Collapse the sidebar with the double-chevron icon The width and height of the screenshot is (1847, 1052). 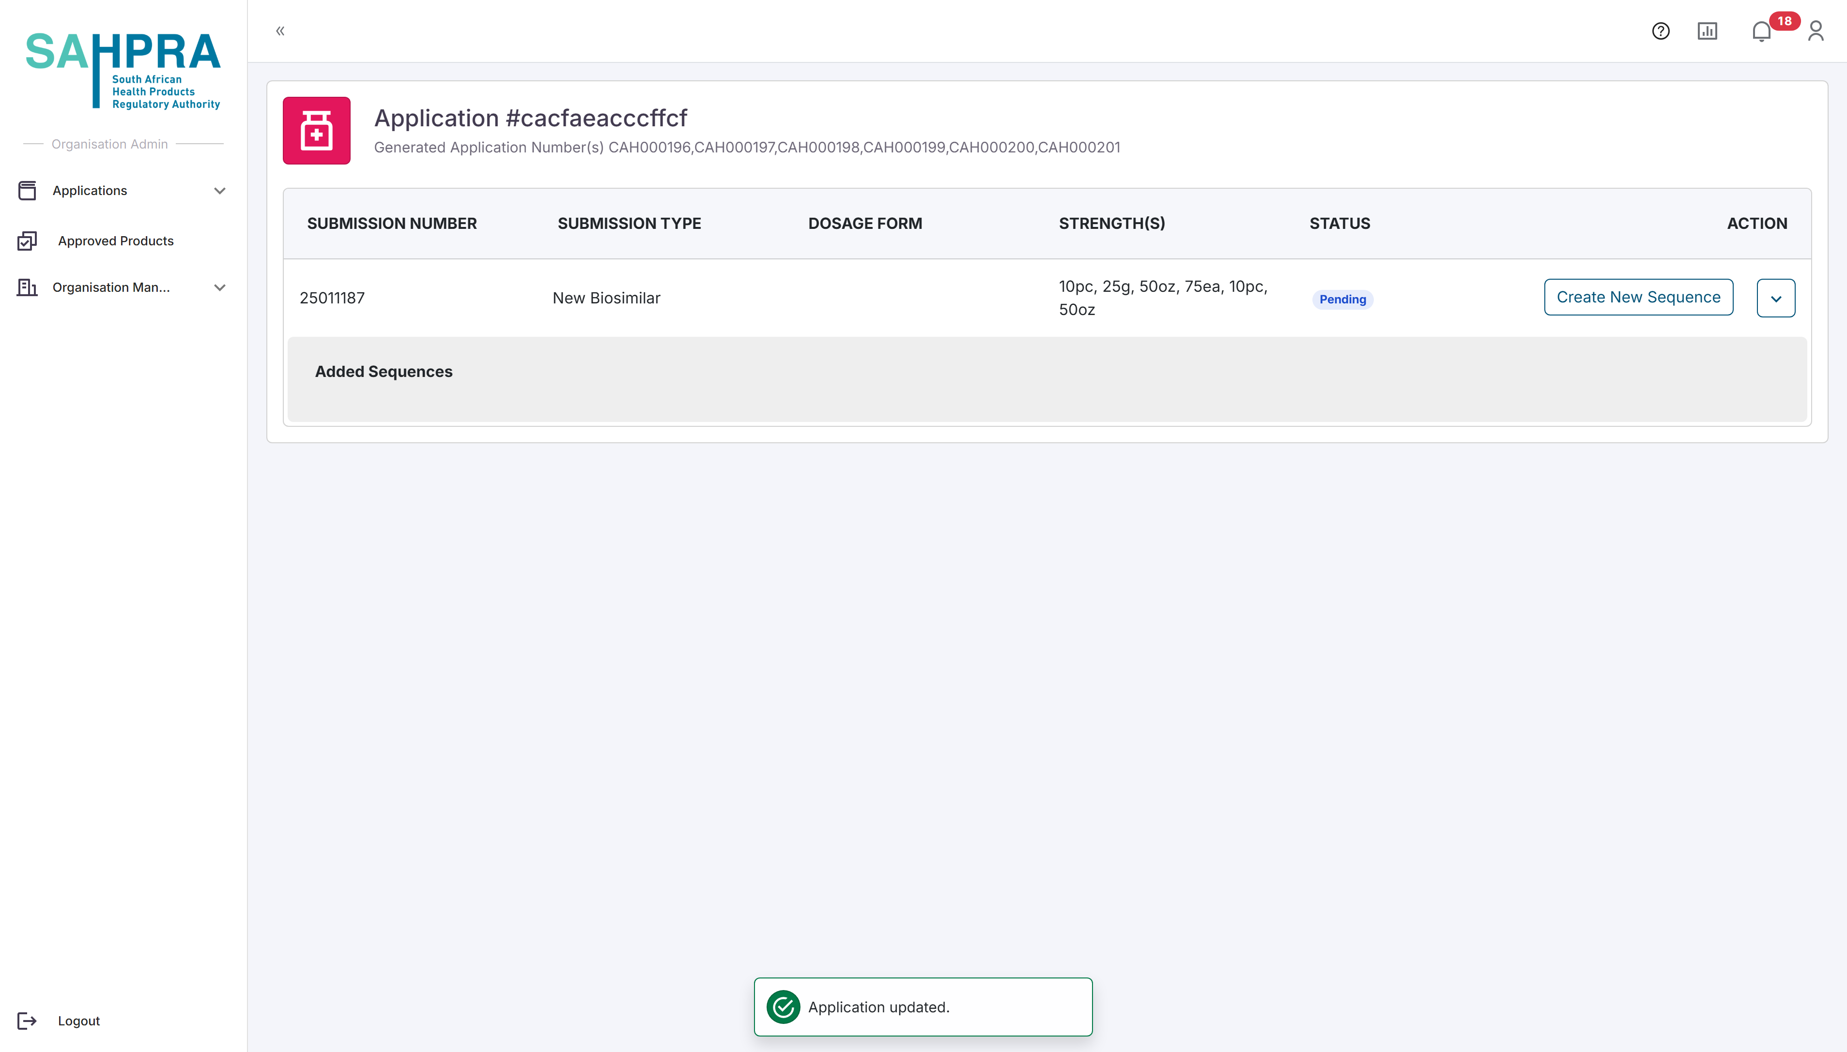[280, 31]
